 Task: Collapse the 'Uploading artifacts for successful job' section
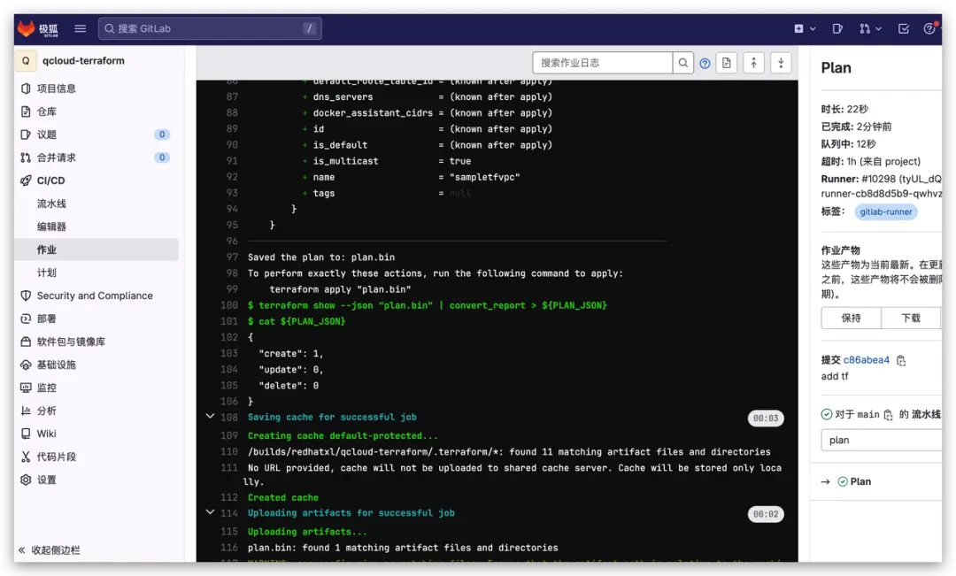pyautogui.click(x=210, y=512)
